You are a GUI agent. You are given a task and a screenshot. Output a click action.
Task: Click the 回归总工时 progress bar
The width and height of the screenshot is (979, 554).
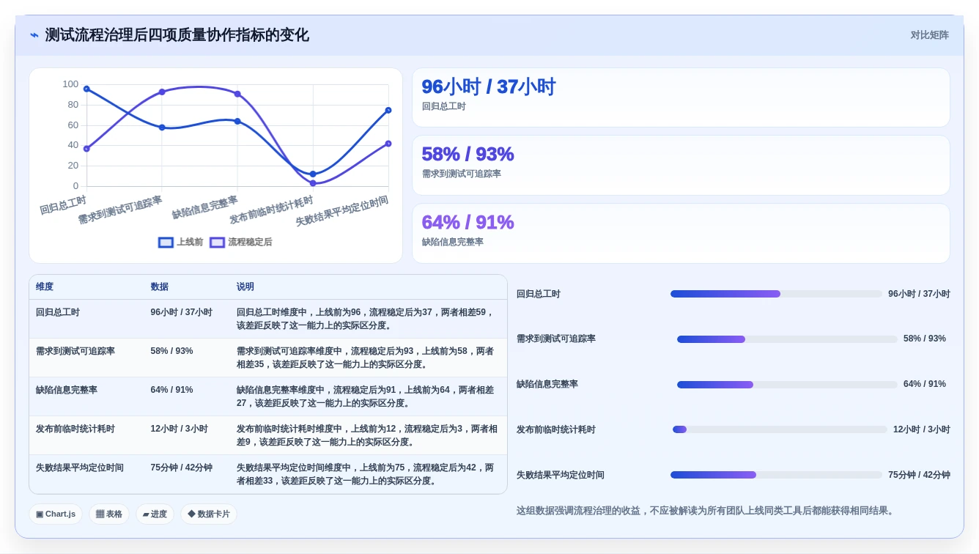coord(776,294)
